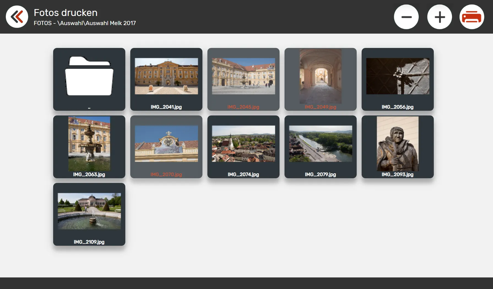The width and height of the screenshot is (493, 289).
Task: Deselect the highlighted IMG_2045.jpg photo
Action: pos(243,76)
